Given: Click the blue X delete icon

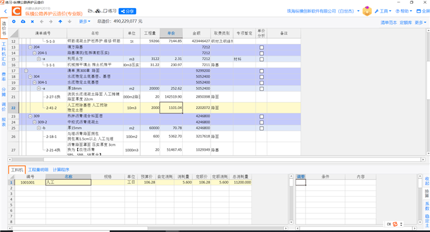Looking at the screenshot, I should [x=32, y=21].
